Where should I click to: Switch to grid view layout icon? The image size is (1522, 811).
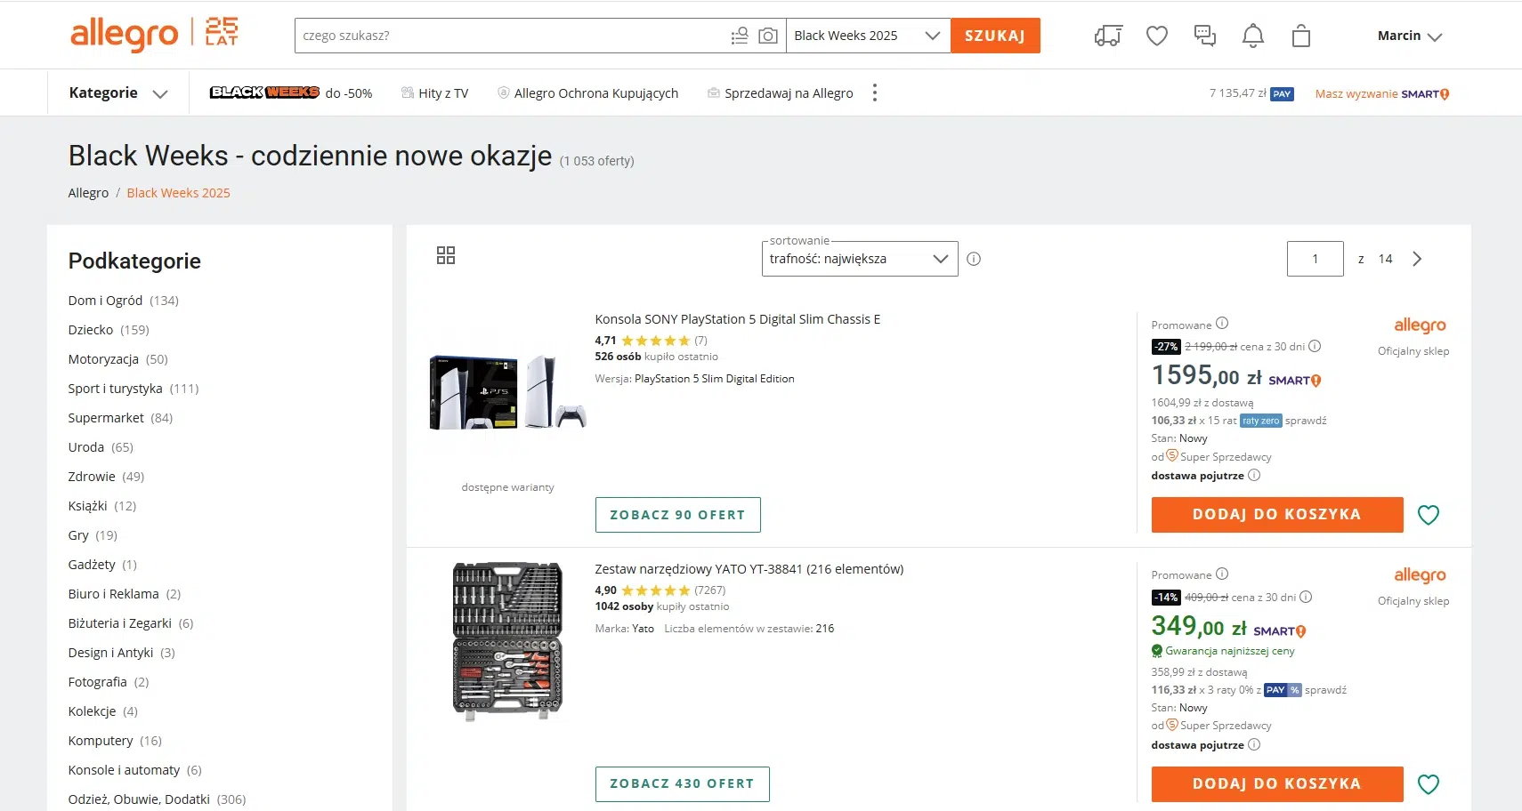(x=446, y=256)
